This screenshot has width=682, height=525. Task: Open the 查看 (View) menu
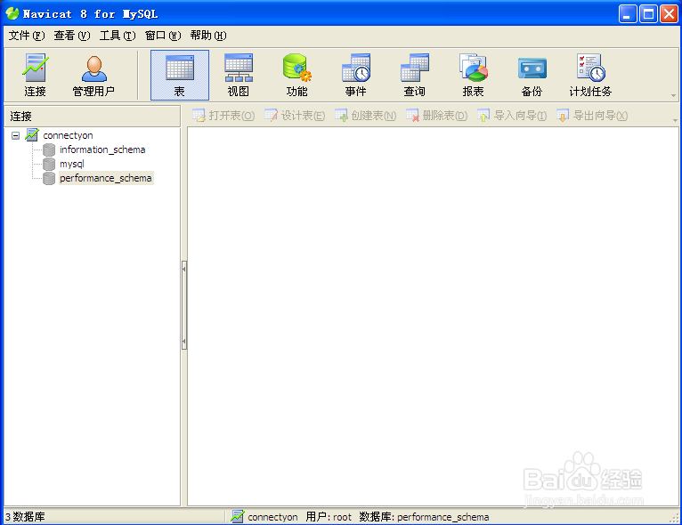click(x=72, y=36)
